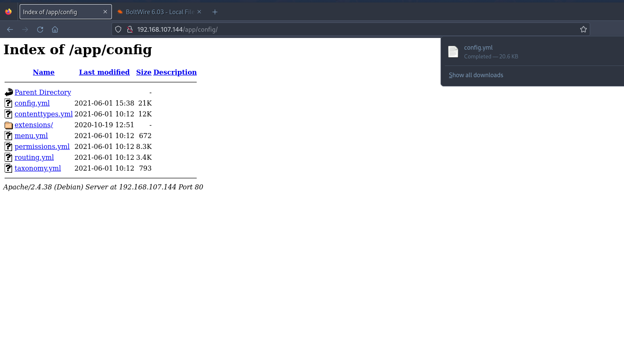The width and height of the screenshot is (624, 340).
Task: Open the permissions.yml link
Action: point(42,146)
